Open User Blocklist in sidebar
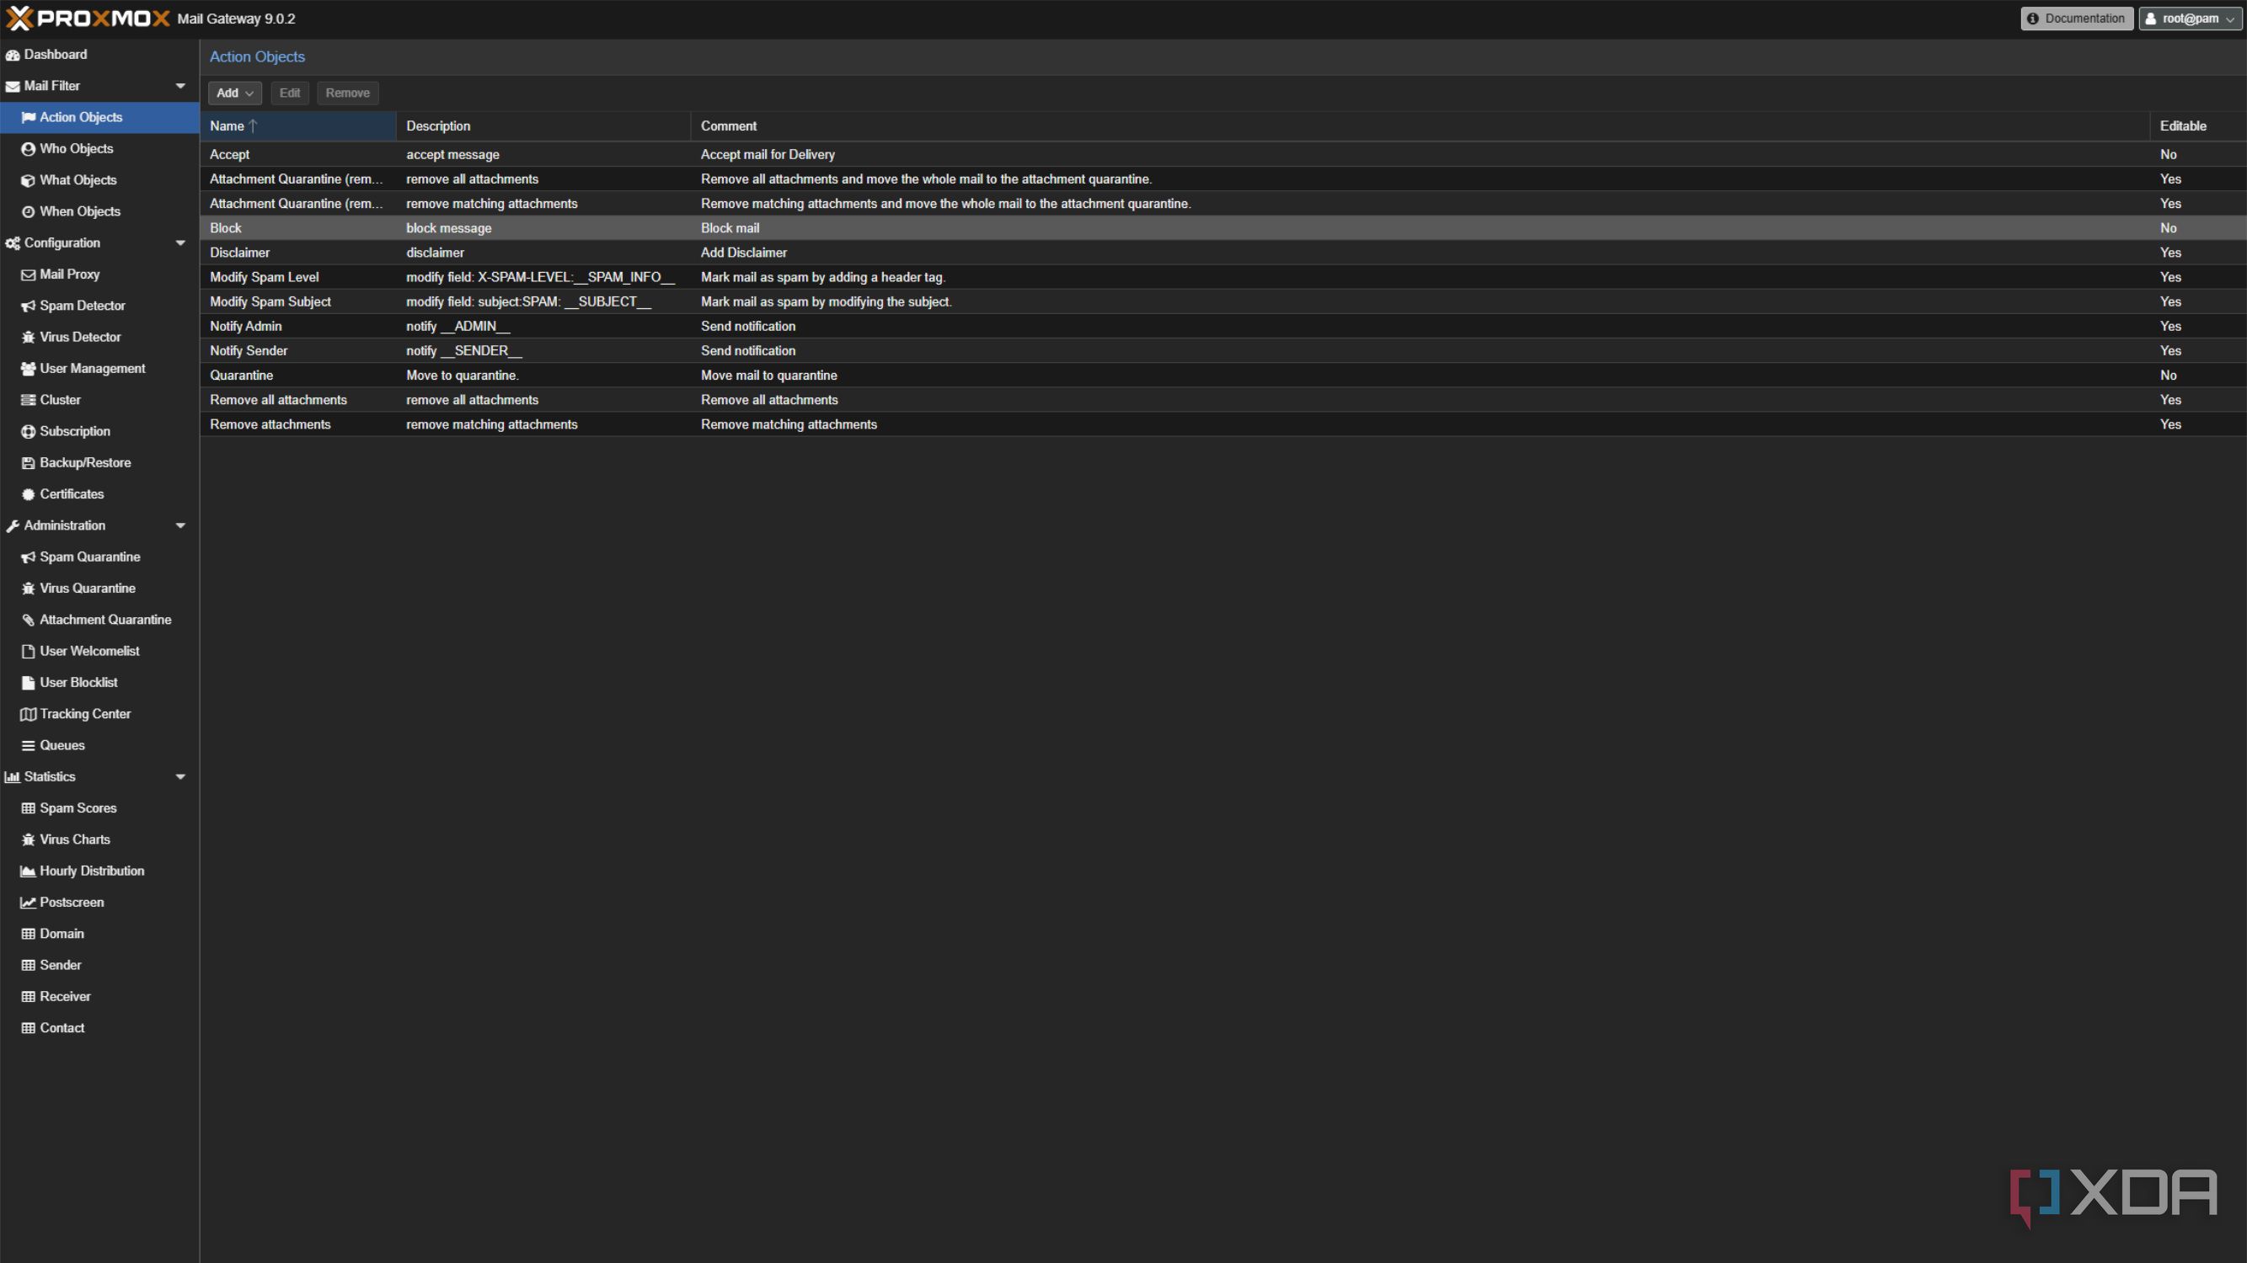The height and width of the screenshot is (1263, 2247). pos(99,682)
